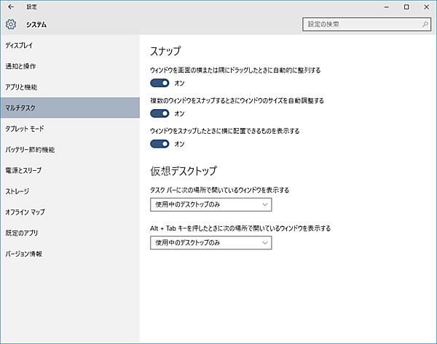Open the taskbar windows display dropdown
Image resolution: width=437 pixels, height=344 pixels.
[x=211, y=204]
